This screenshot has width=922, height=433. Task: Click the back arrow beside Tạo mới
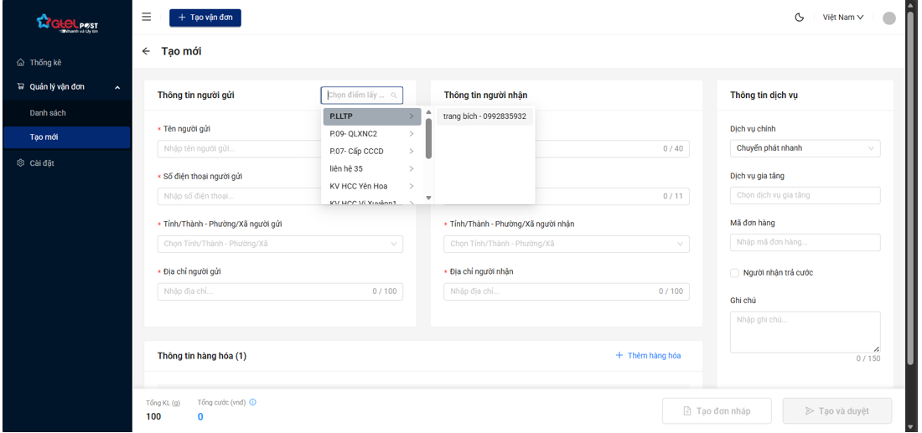(146, 51)
